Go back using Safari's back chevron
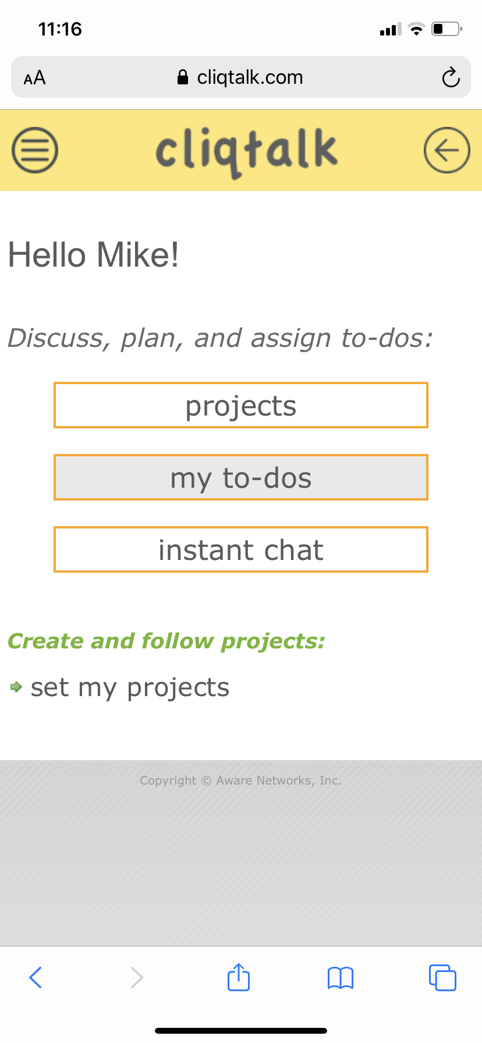Image resolution: width=482 pixels, height=1043 pixels. (x=36, y=977)
